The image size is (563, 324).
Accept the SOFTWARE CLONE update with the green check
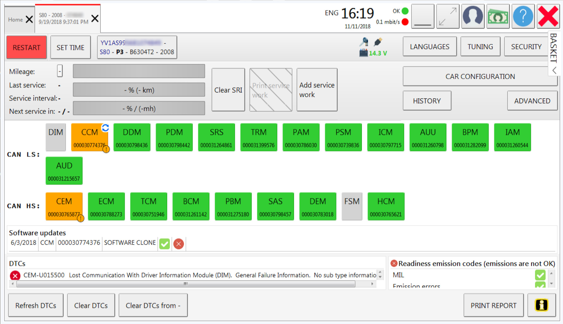tap(165, 244)
